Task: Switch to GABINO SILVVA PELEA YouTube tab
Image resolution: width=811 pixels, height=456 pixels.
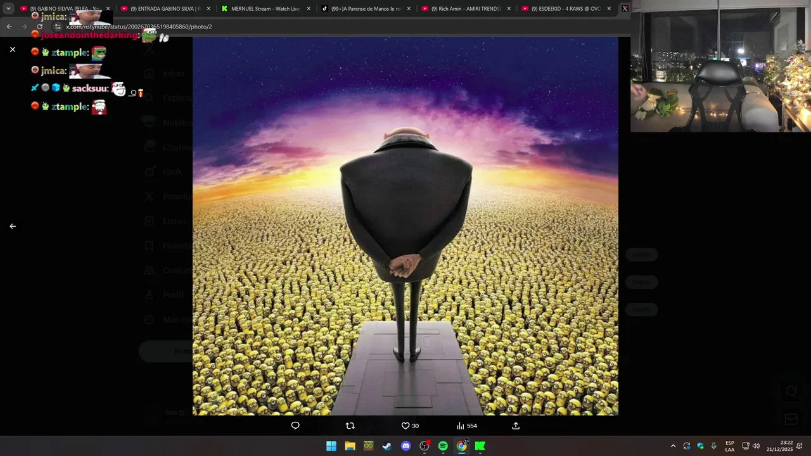Action: pyautogui.click(x=65, y=9)
